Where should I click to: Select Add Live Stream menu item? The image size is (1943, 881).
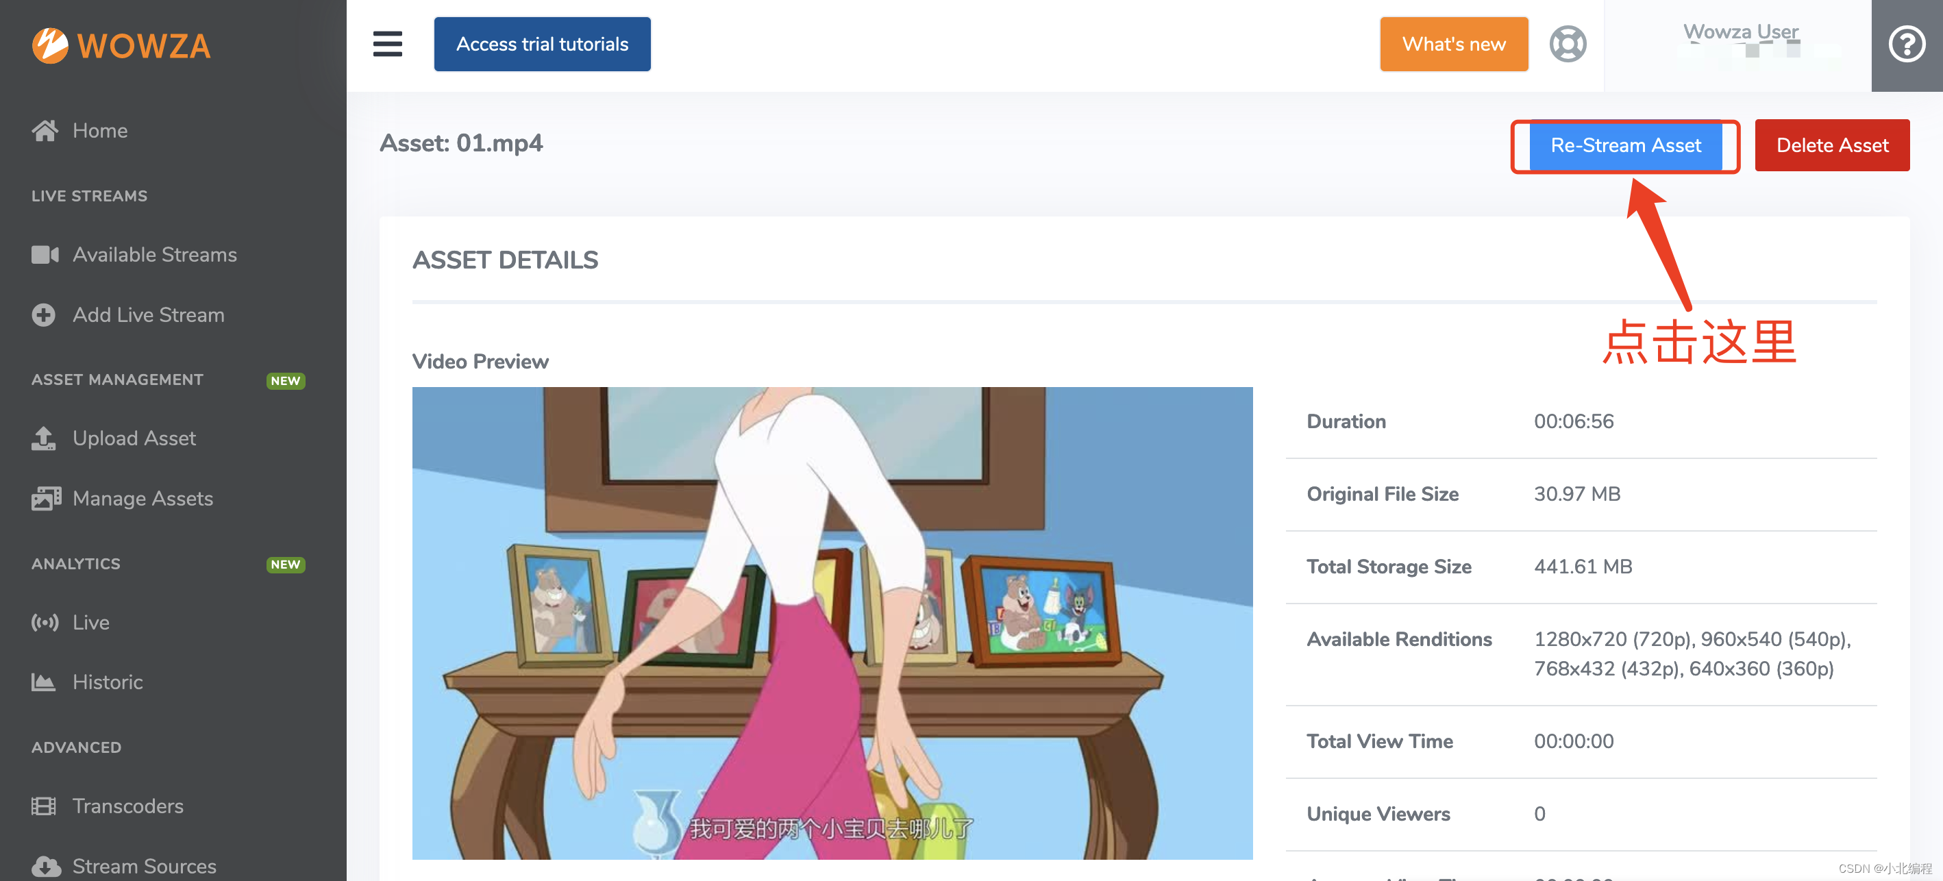149,314
